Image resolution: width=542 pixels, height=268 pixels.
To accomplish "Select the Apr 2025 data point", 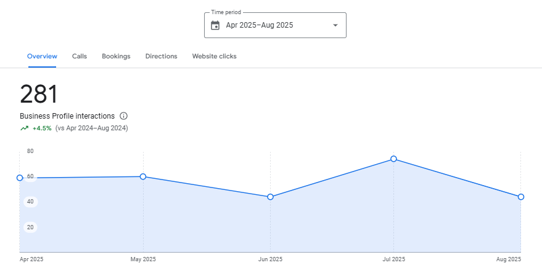I will (20, 178).
